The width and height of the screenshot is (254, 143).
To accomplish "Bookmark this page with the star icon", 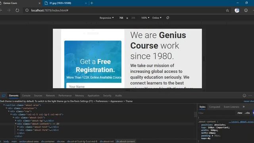I will coord(227,10).
